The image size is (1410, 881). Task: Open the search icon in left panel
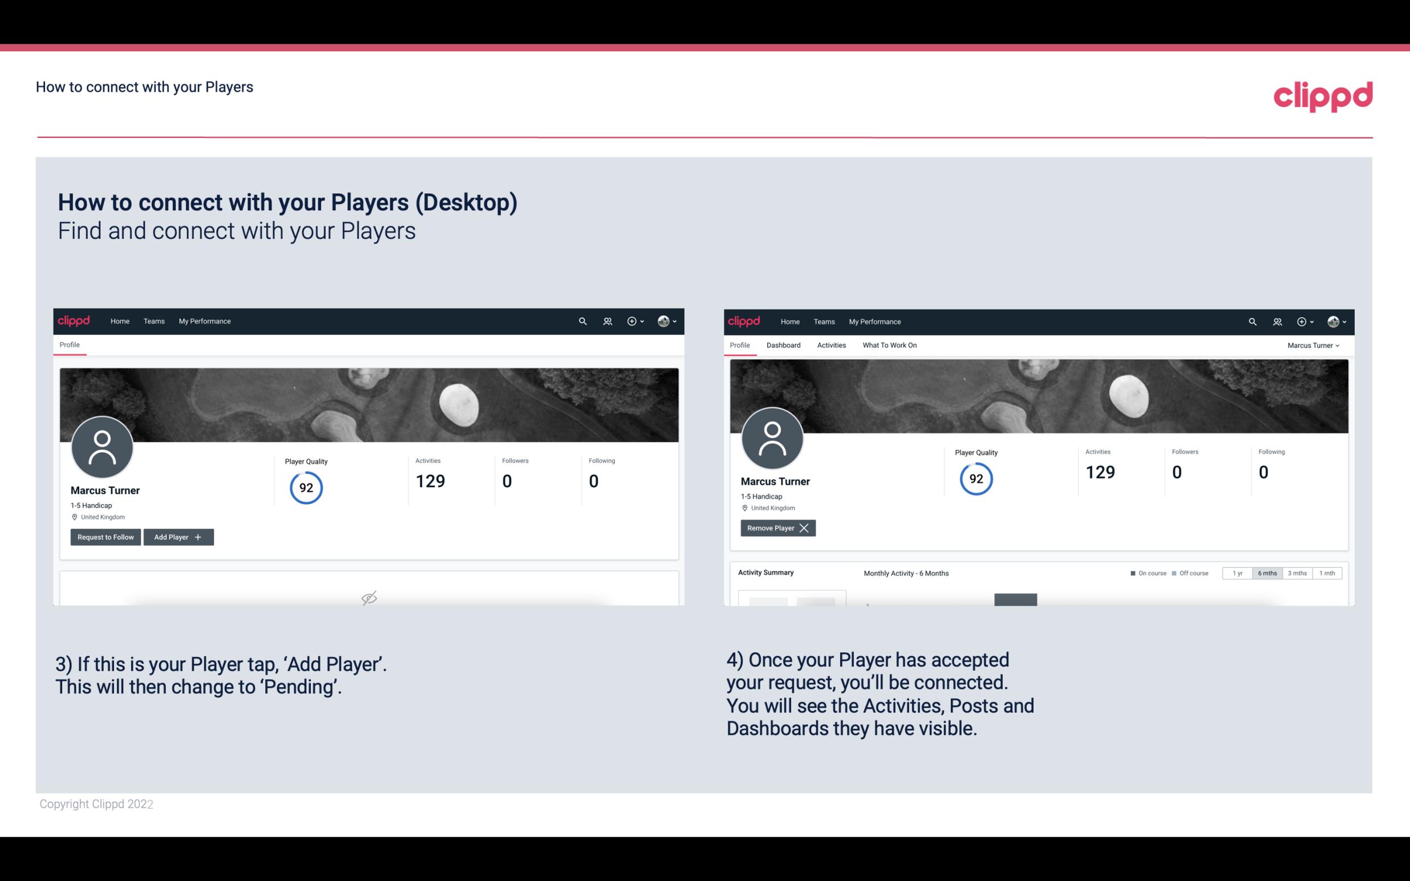(582, 320)
